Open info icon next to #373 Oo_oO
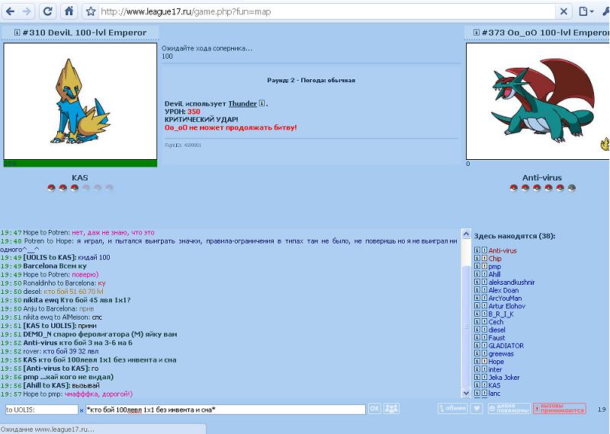Viewport: 610px width, 434px height. click(477, 33)
